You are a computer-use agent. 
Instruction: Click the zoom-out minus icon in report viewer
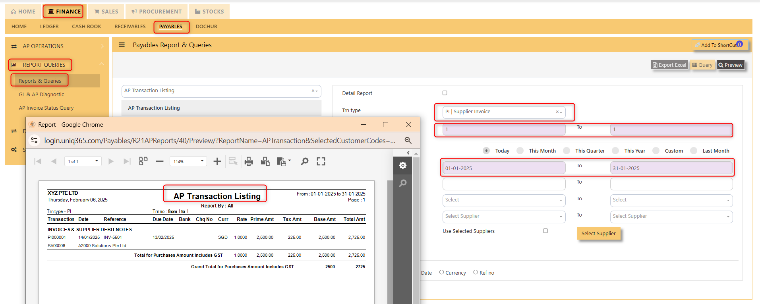click(160, 161)
